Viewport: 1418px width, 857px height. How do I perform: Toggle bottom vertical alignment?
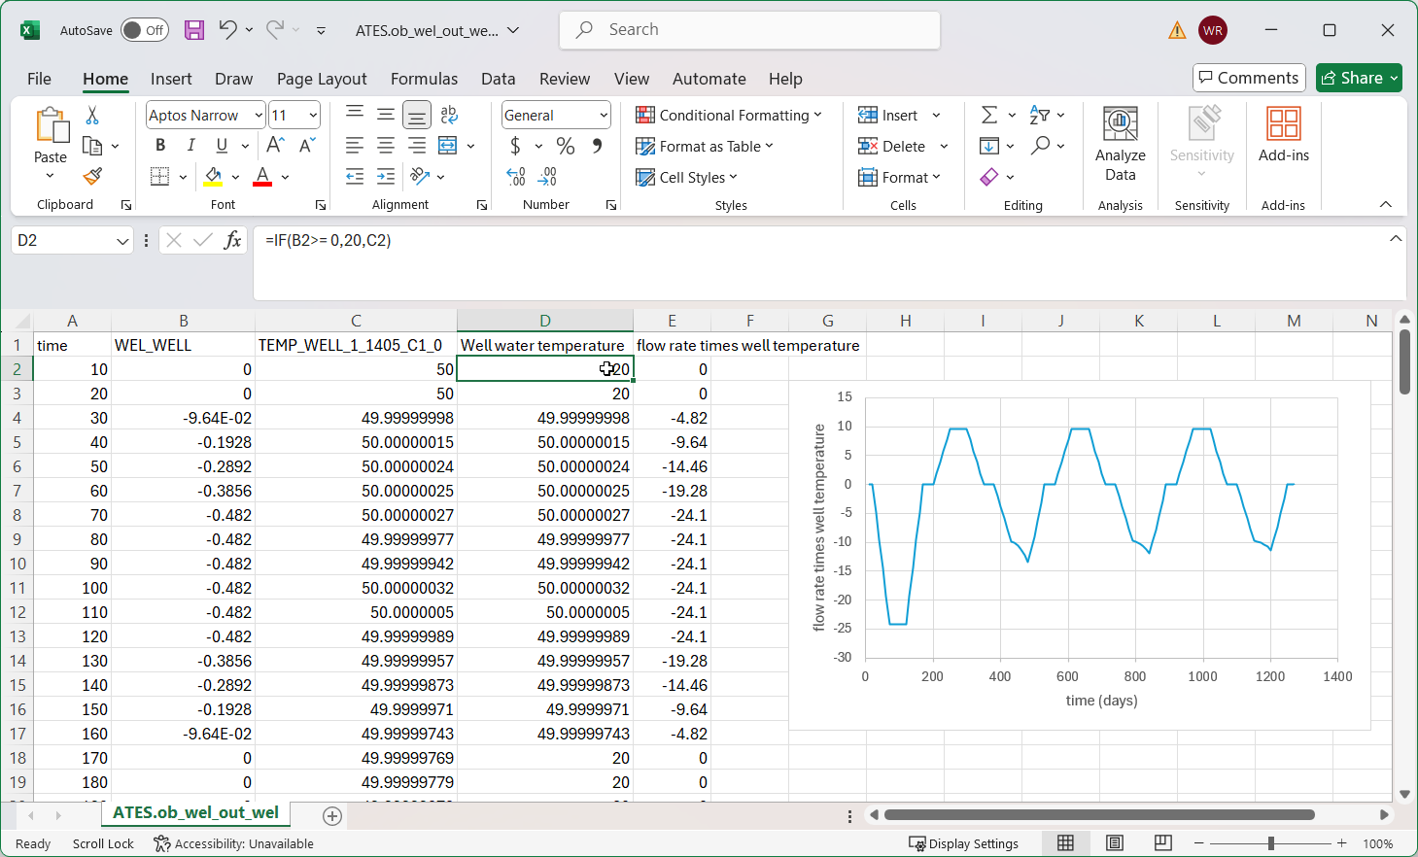[417, 116]
